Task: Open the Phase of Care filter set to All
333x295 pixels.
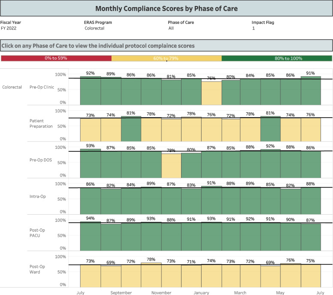Action: tap(172, 28)
